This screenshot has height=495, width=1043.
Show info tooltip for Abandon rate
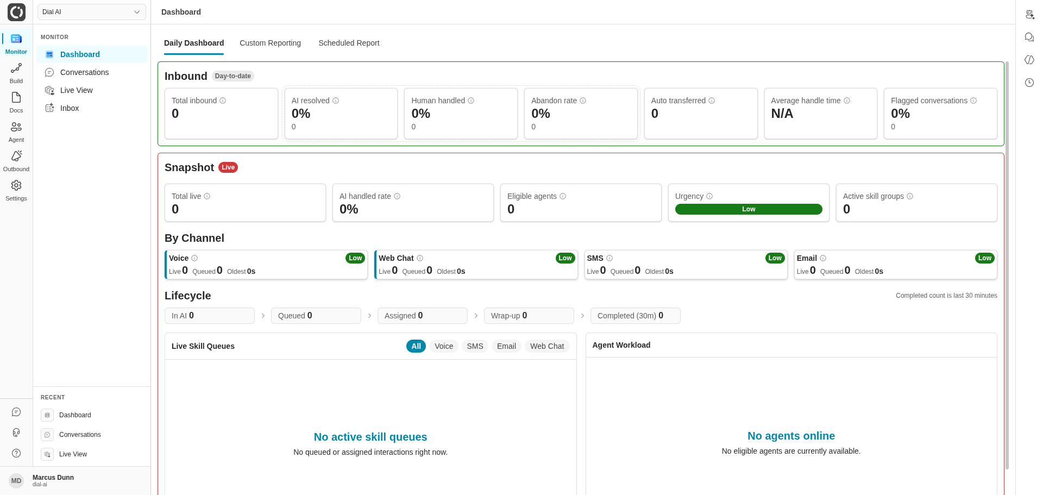click(583, 101)
